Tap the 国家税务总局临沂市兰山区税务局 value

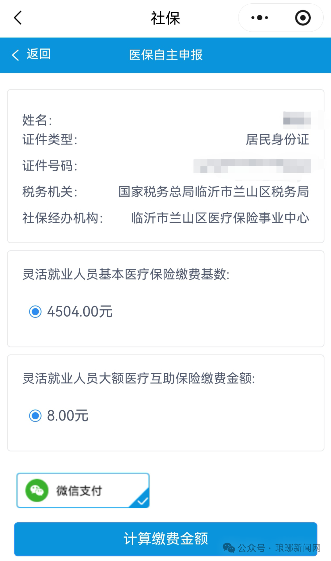point(214,192)
